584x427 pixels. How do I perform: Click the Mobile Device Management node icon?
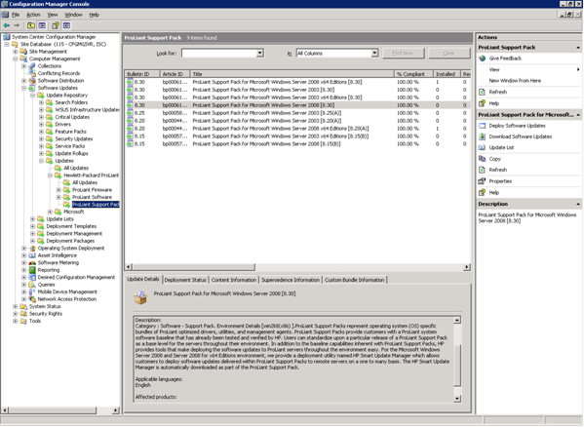click(32, 292)
